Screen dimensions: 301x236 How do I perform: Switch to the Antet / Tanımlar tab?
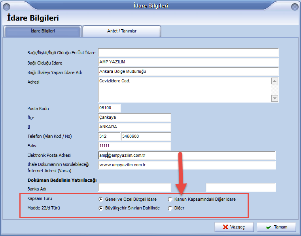[122, 31]
